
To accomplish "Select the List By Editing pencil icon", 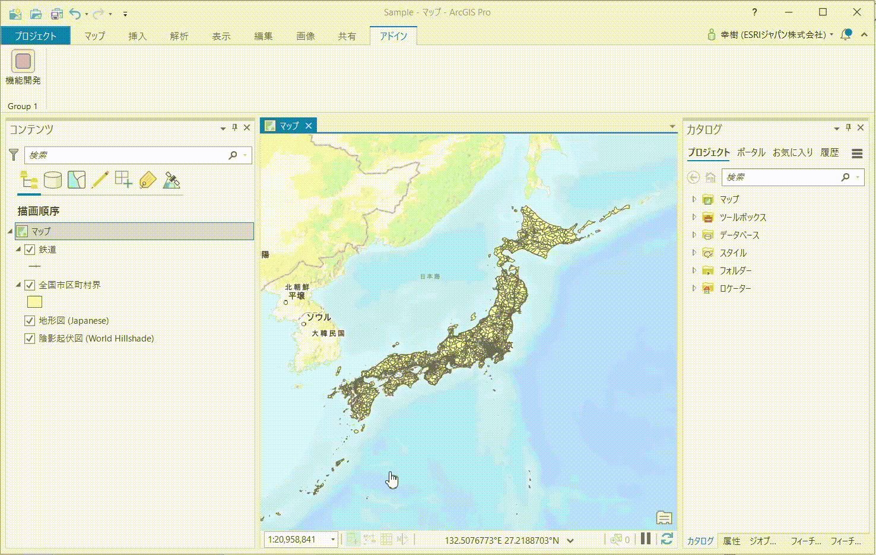I will (100, 180).
